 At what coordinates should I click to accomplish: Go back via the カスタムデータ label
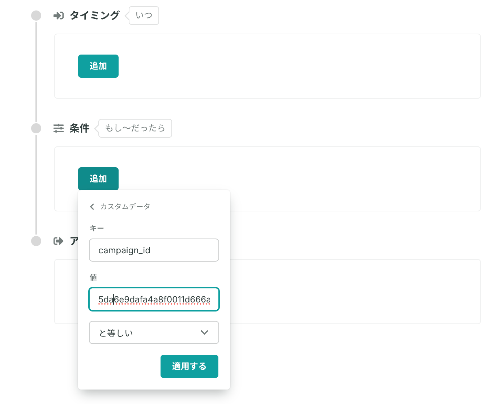125,206
